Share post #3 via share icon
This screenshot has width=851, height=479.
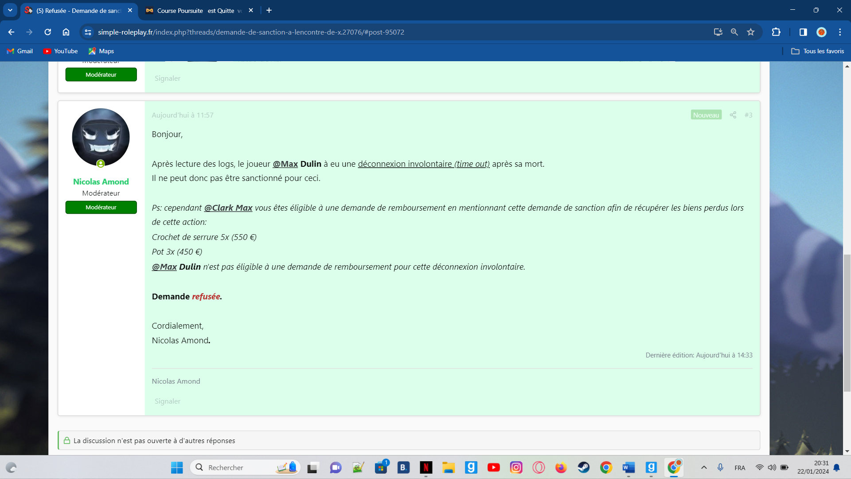coord(733,115)
